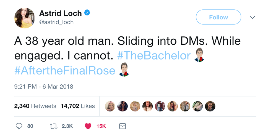The height and width of the screenshot is (139, 271).
Task: Click the Astrid Loch display name
Action: (x=60, y=13)
